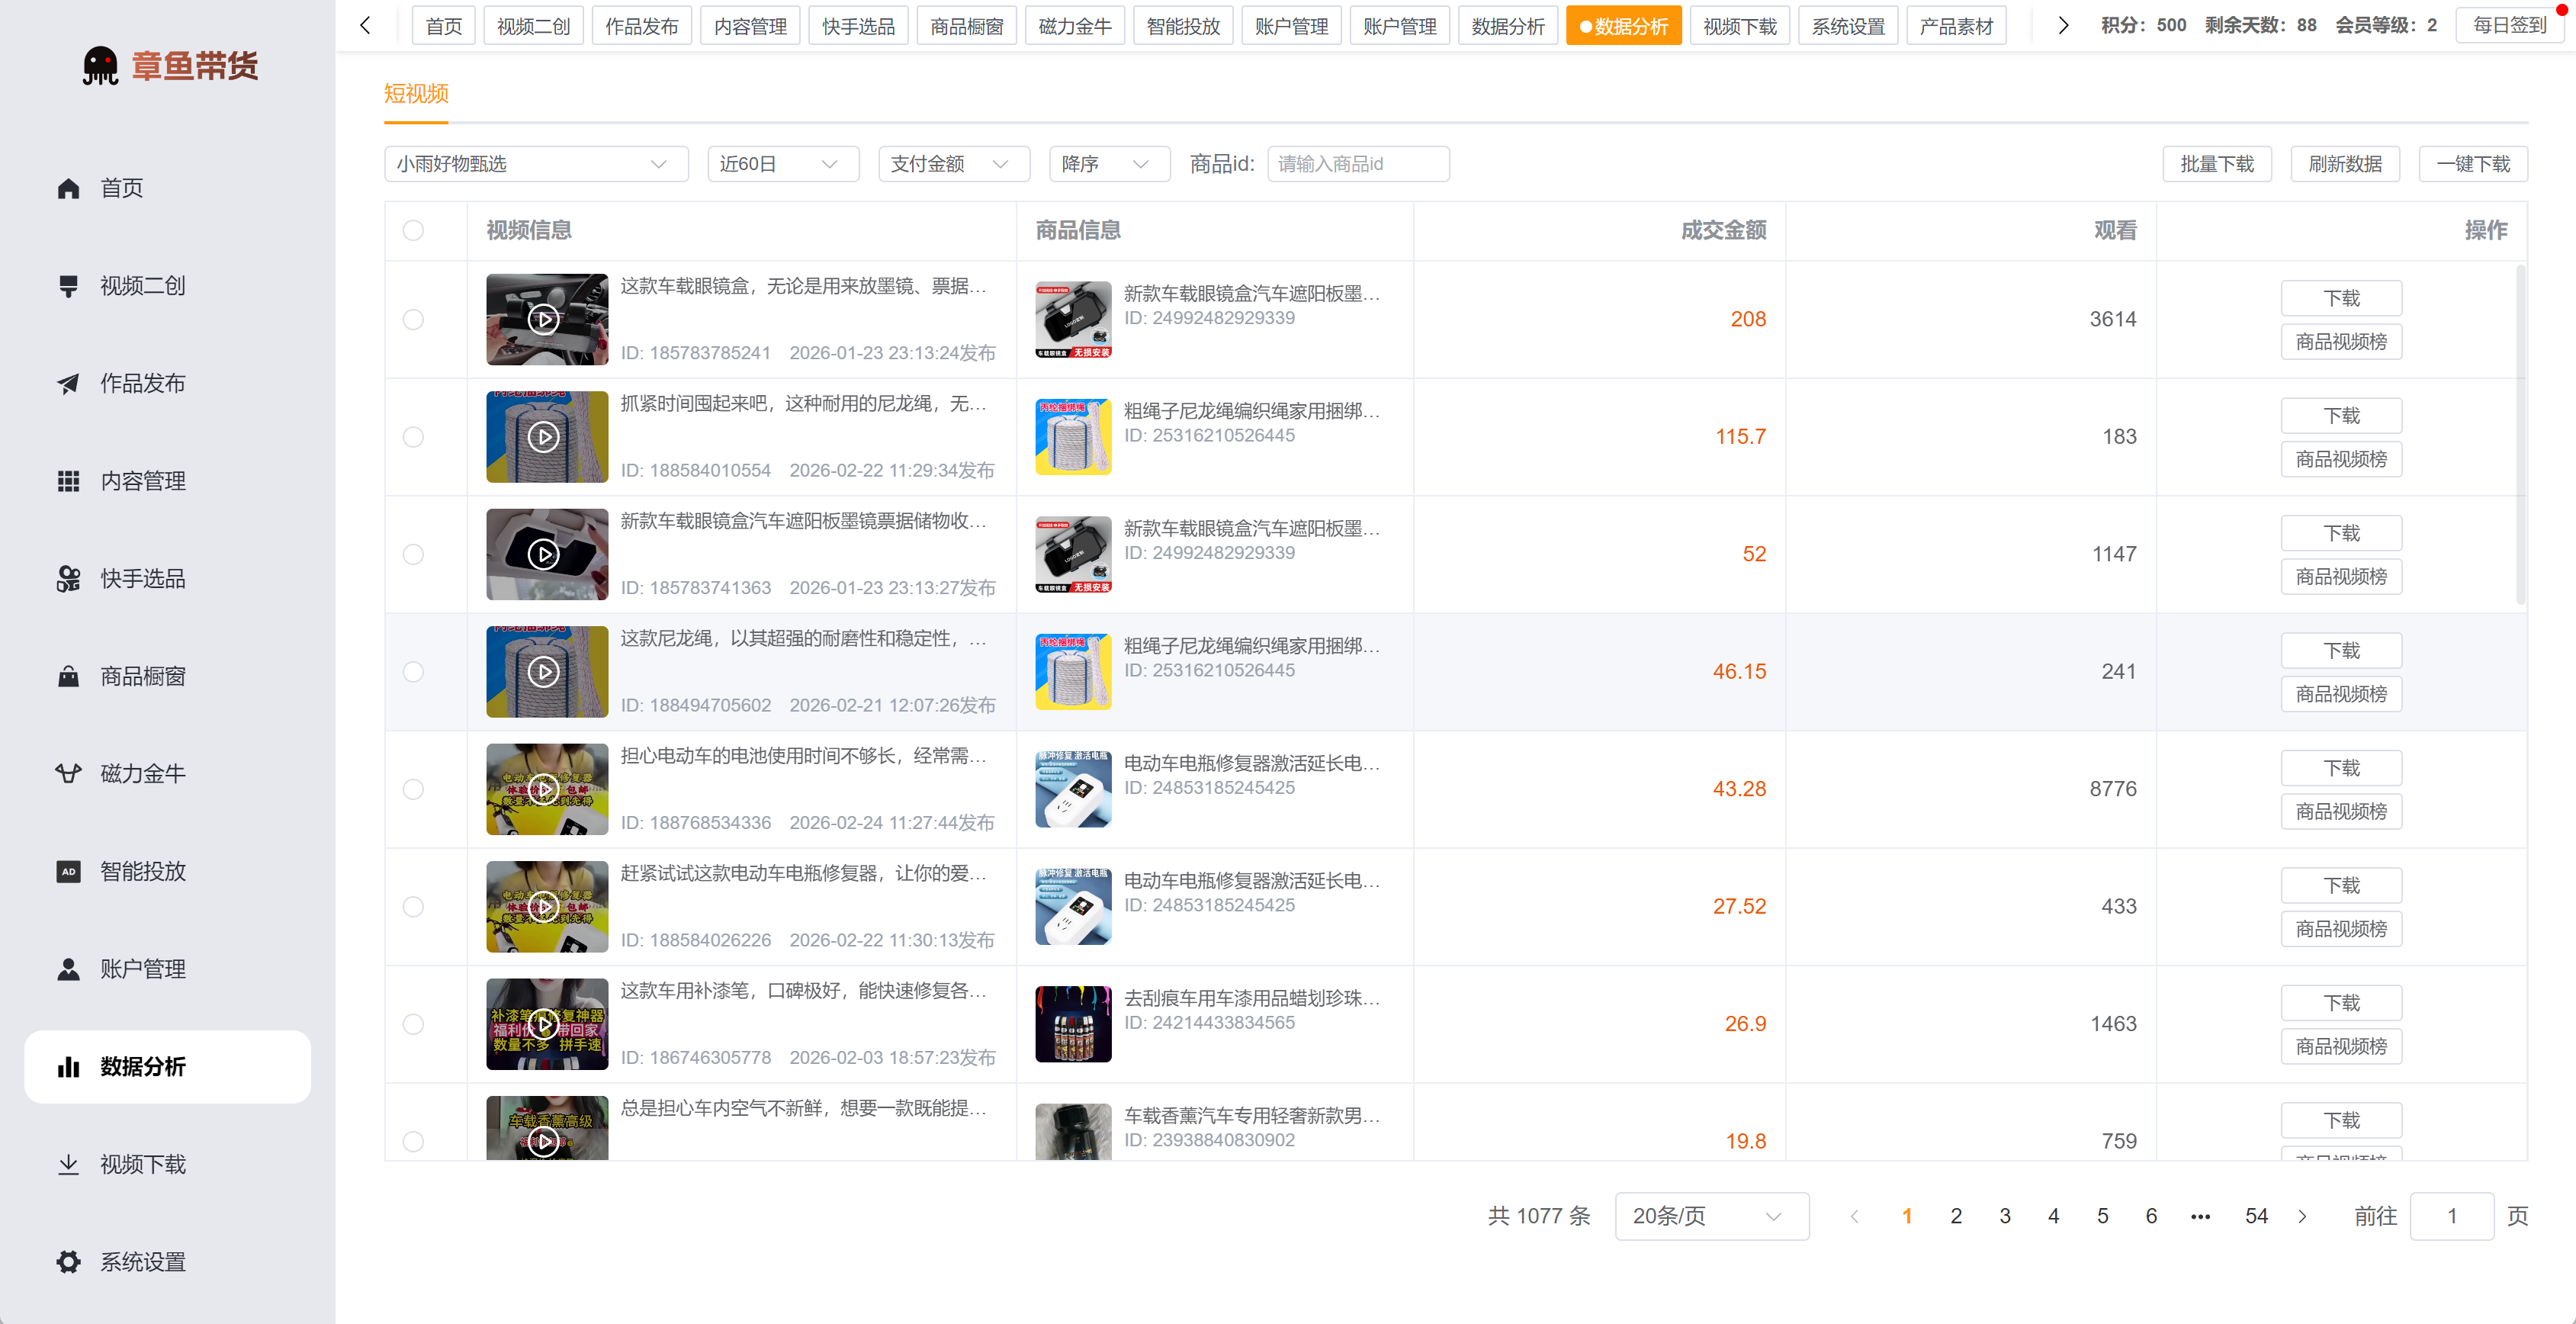Click product thumbnail ID 24214433834565
This screenshot has width=2576, height=1324.
pos(1073,1024)
